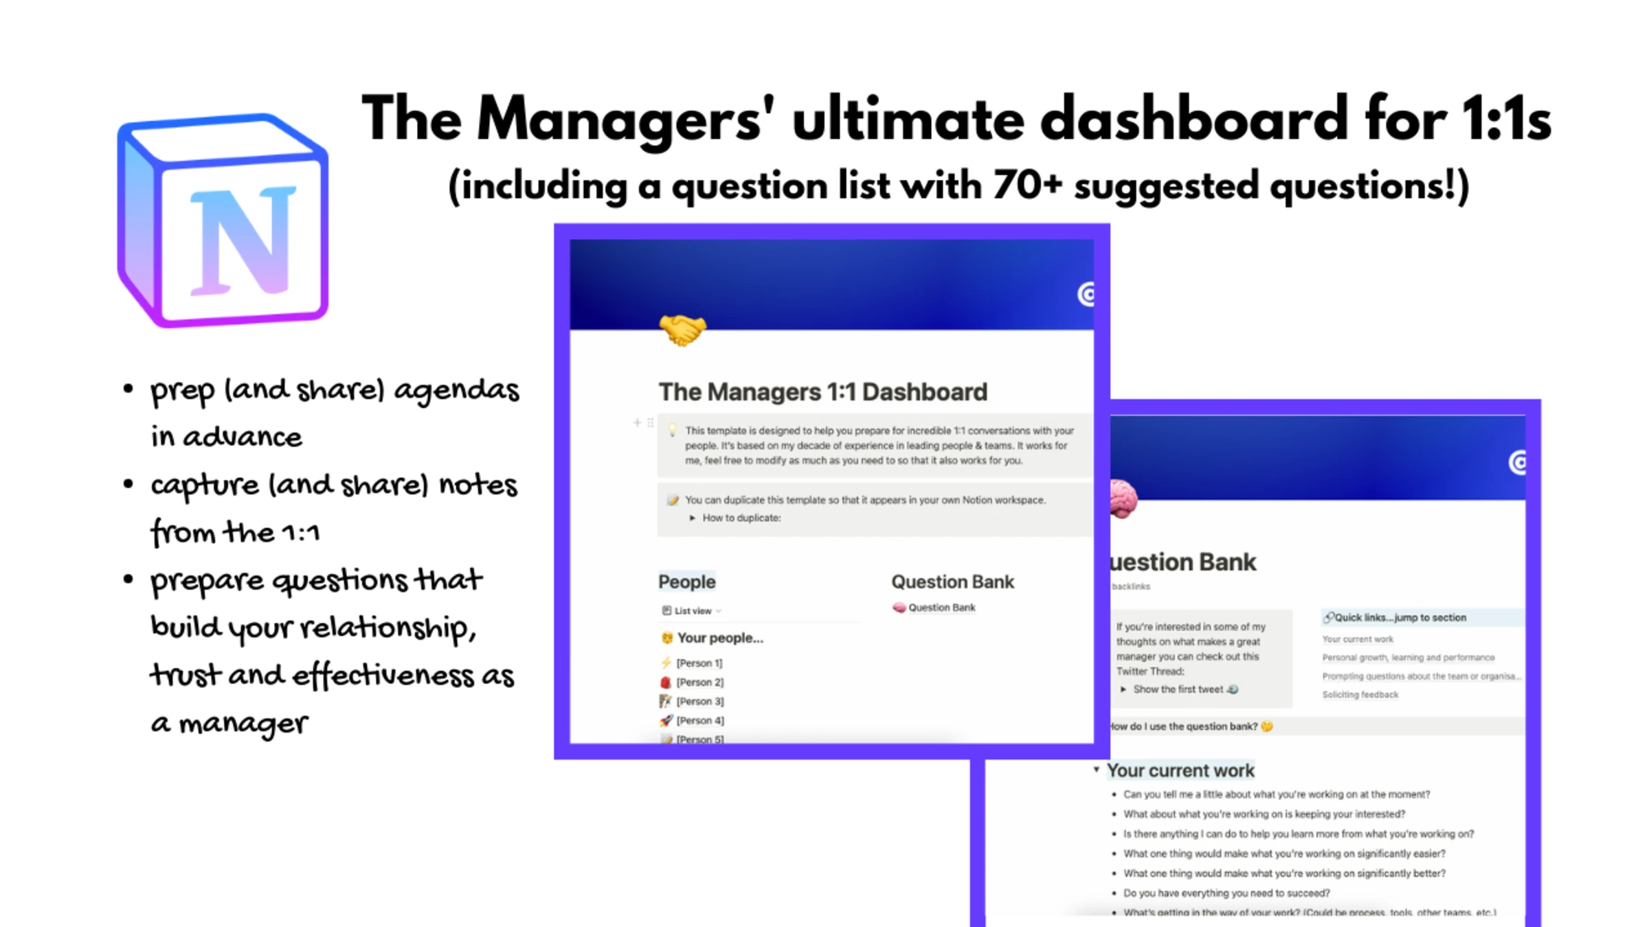Screen dimensions: 1649x927
Task: Click the handshake emoji icon
Action: click(x=682, y=328)
